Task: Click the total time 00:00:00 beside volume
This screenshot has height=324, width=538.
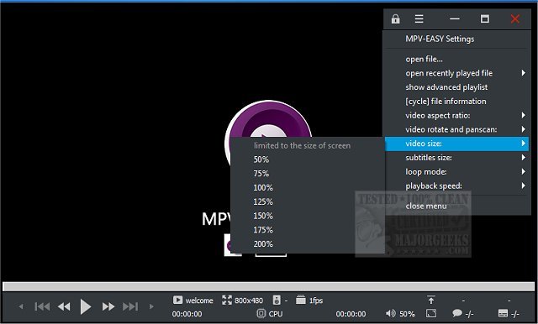Action: tap(351, 314)
